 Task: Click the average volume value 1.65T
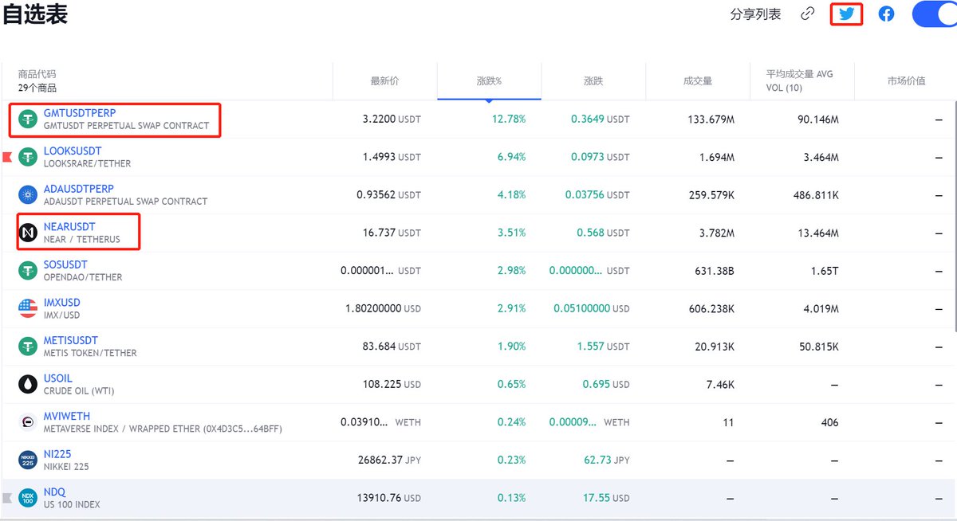[825, 271]
